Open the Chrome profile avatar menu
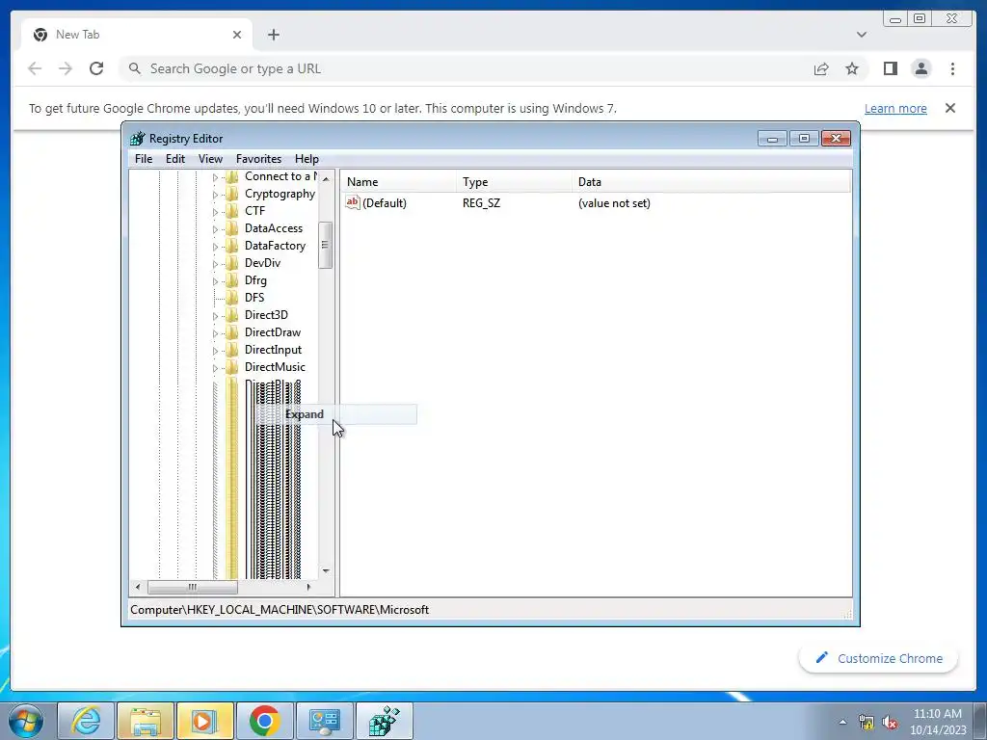The width and height of the screenshot is (987, 740). click(920, 68)
